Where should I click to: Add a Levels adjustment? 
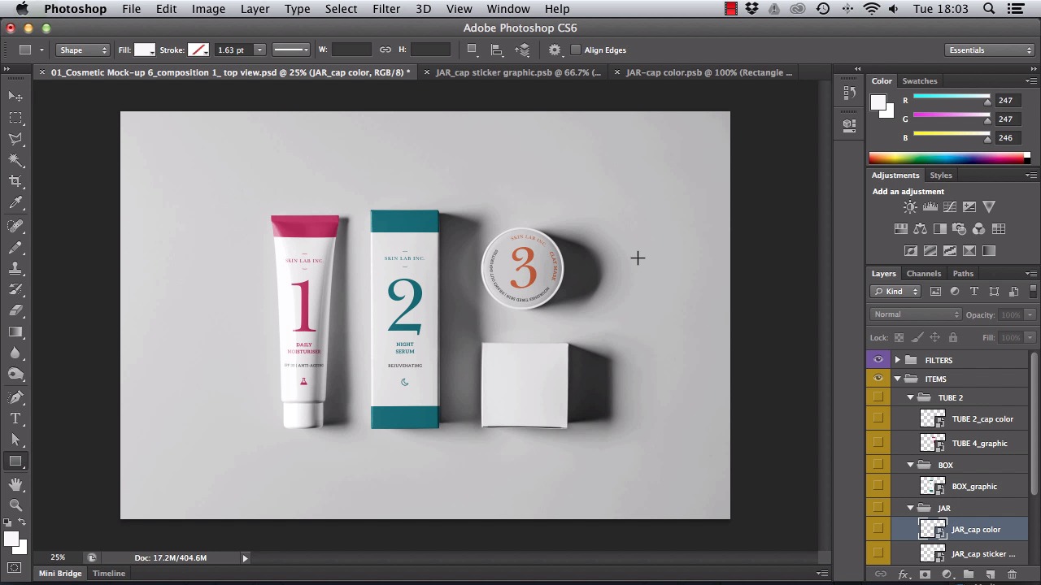(x=930, y=207)
